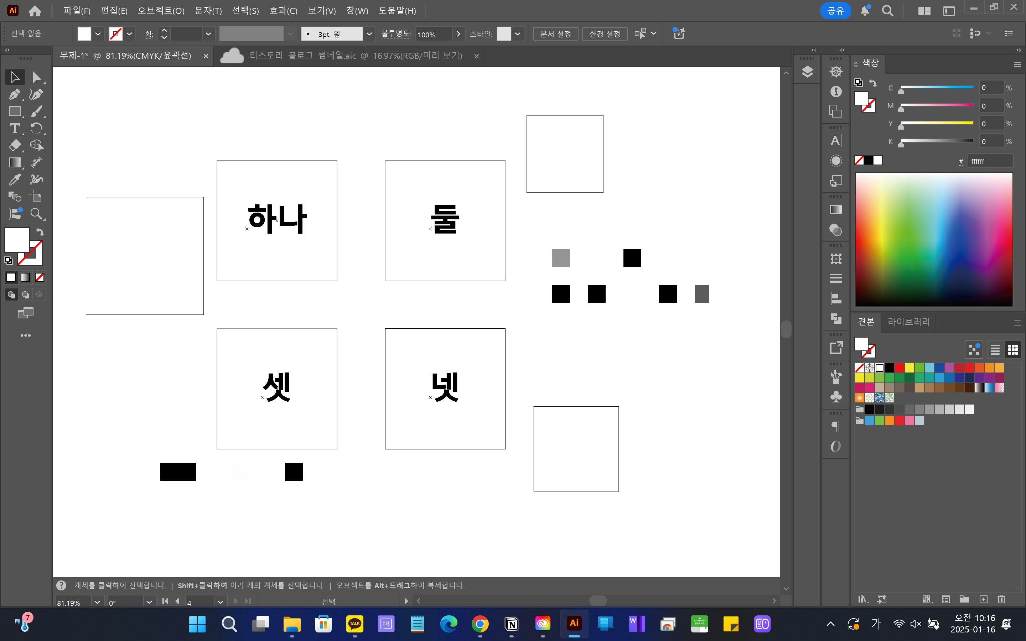The height and width of the screenshot is (641, 1026).
Task: Select the Type tool
Action: (15, 129)
